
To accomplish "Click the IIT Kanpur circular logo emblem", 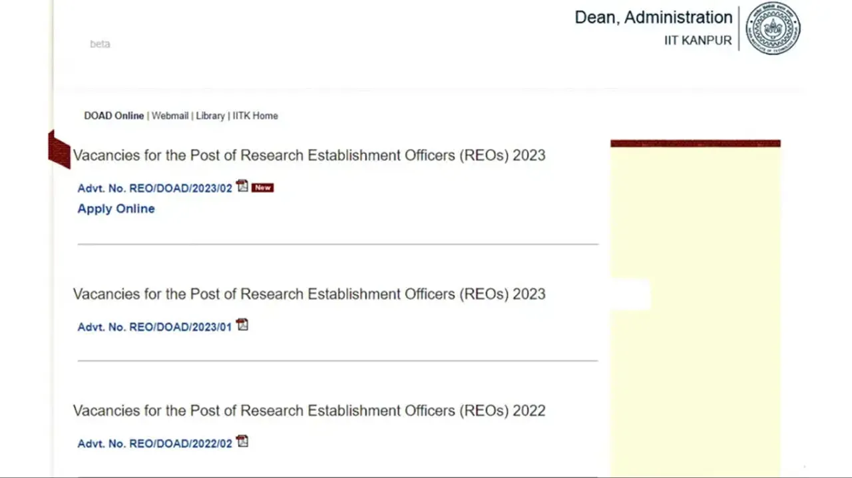I will (x=773, y=29).
